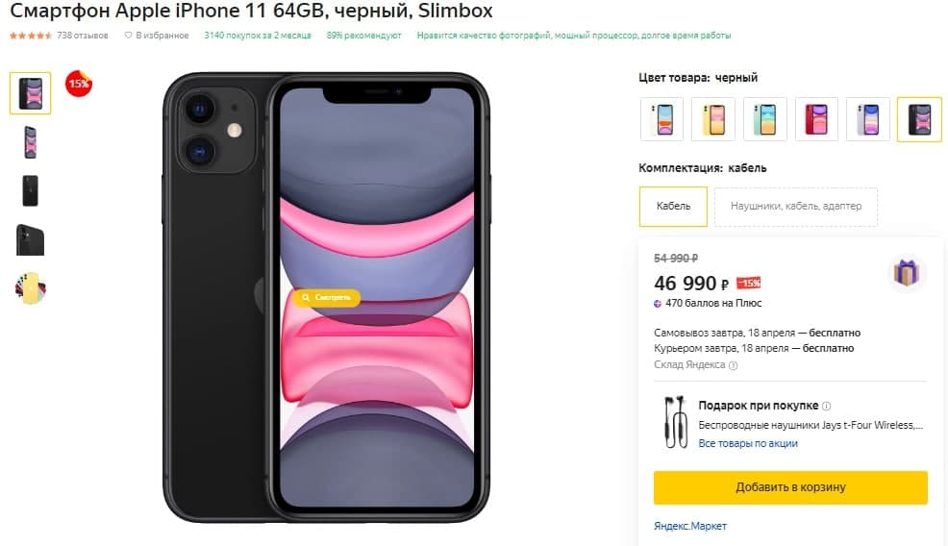Choose the white iPhone color variant
This screenshot has height=546, width=948.
pyautogui.click(x=662, y=119)
